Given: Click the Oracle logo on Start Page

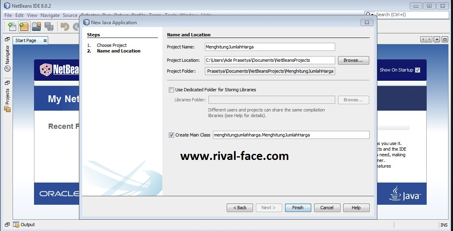Looking at the screenshot, I should click(59, 193).
